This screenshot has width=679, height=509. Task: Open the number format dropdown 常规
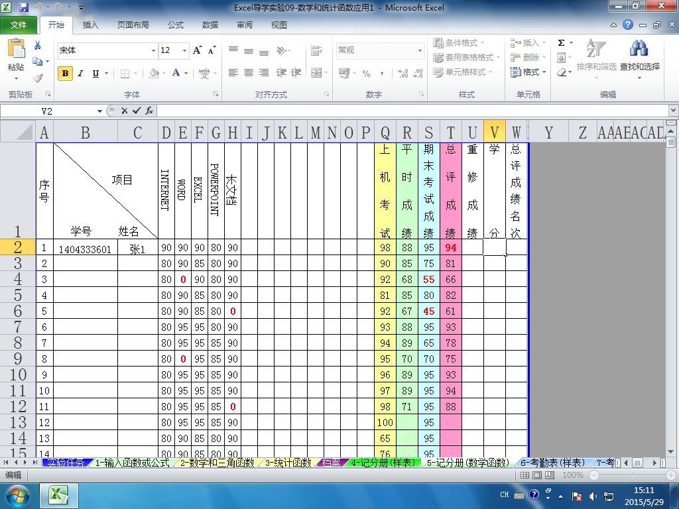[419, 50]
